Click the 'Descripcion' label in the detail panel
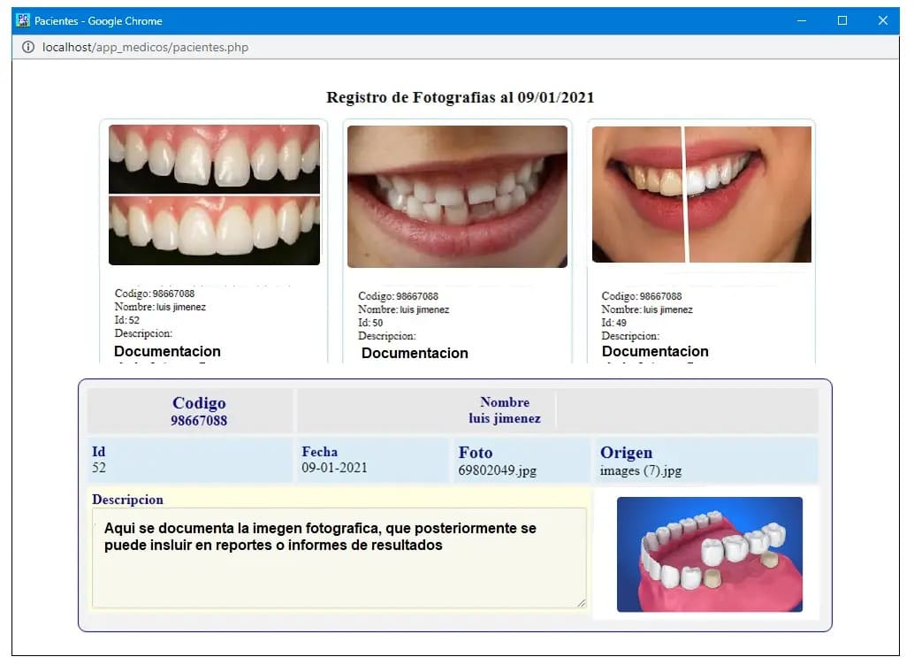Screen dimensions: 914x672 click(127, 500)
